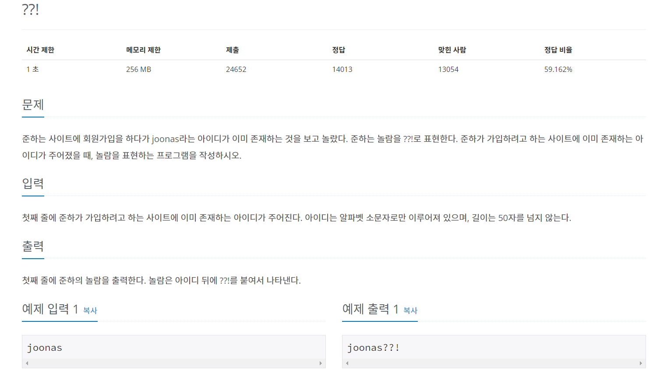Click the left scroll arrow in sample input box
The image size is (653, 374).
click(x=27, y=363)
